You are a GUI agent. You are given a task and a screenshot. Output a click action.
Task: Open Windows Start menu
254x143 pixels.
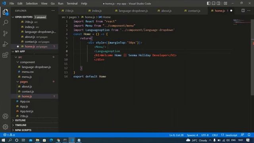coord(3,140)
